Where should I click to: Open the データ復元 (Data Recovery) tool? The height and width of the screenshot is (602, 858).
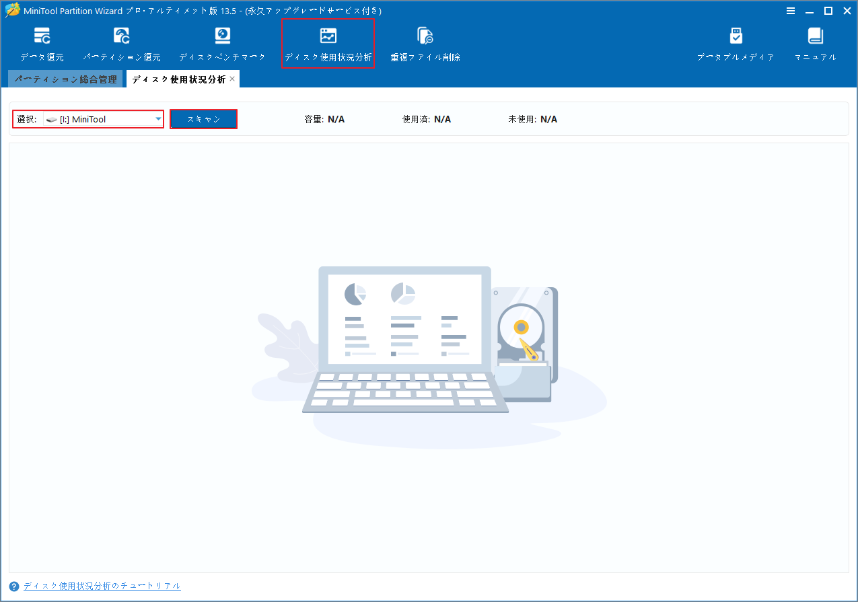pyautogui.click(x=41, y=44)
